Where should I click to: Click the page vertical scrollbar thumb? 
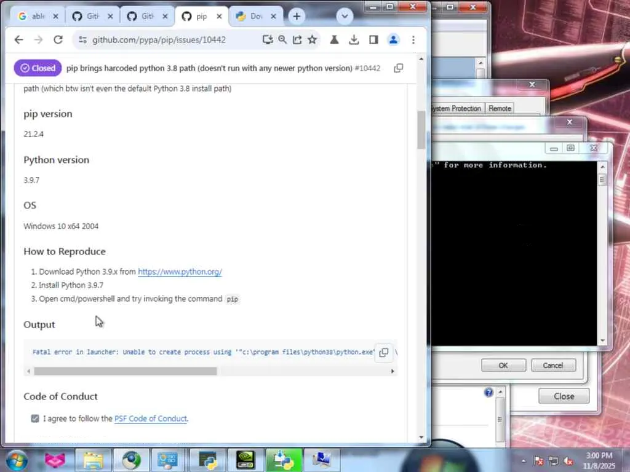click(421, 130)
